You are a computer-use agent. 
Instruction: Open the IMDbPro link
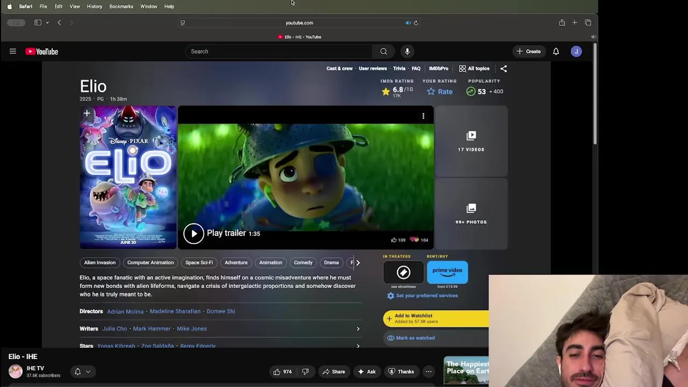pos(439,69)
